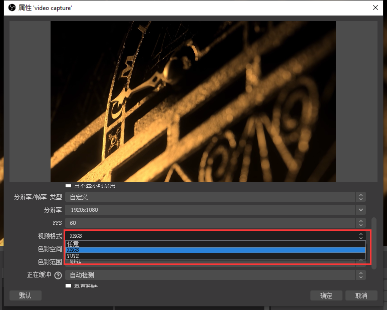Screen dimensions: 387x310
Task: Choose YUY2 from video format list
Action: click(215, 256)
